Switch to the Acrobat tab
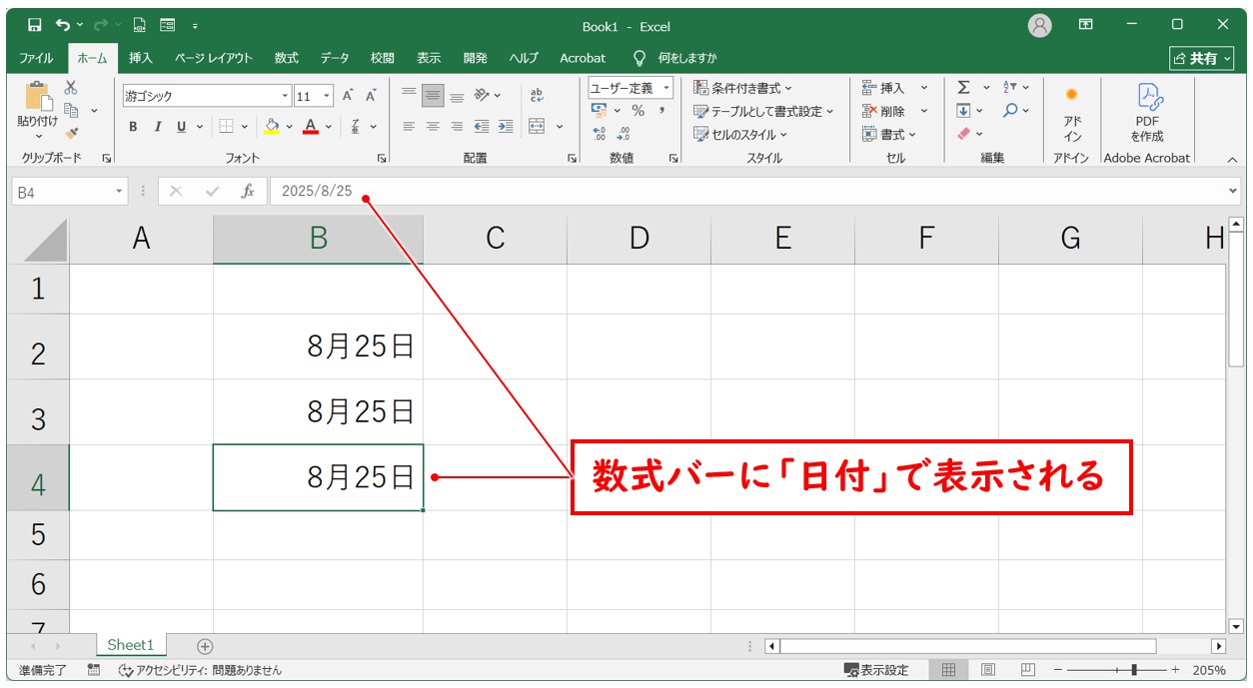Image resolution: width=1253 pixels, height=688 pixels. pyautogui.click(x=583, y=58)
